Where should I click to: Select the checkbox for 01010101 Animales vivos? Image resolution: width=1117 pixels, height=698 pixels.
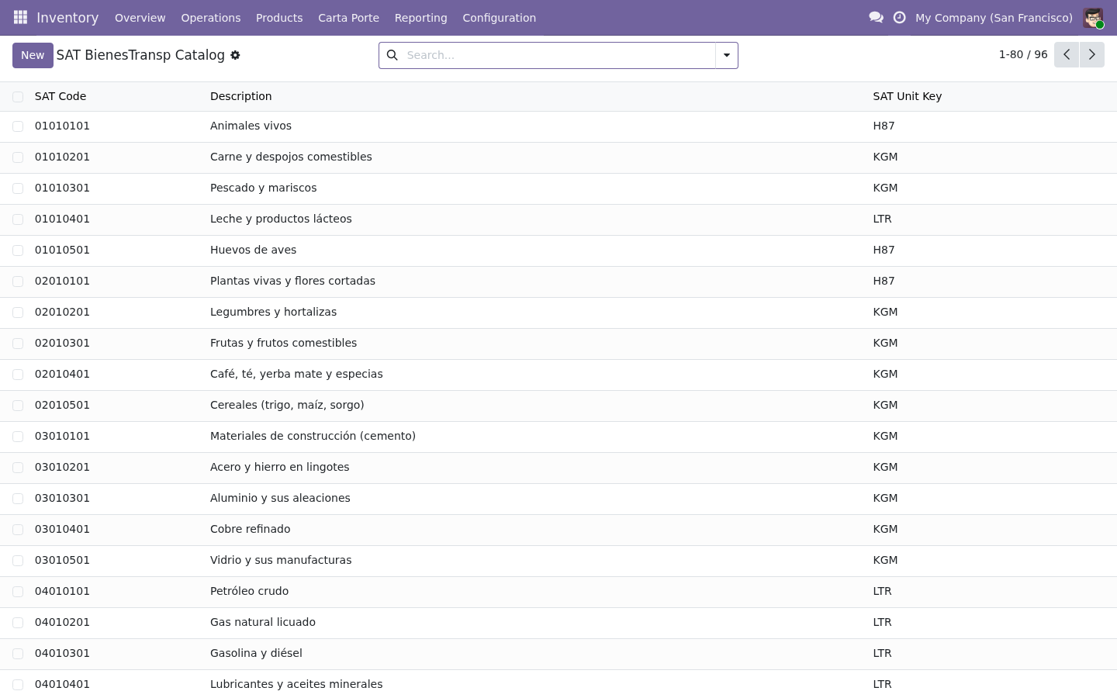point(18,126)
